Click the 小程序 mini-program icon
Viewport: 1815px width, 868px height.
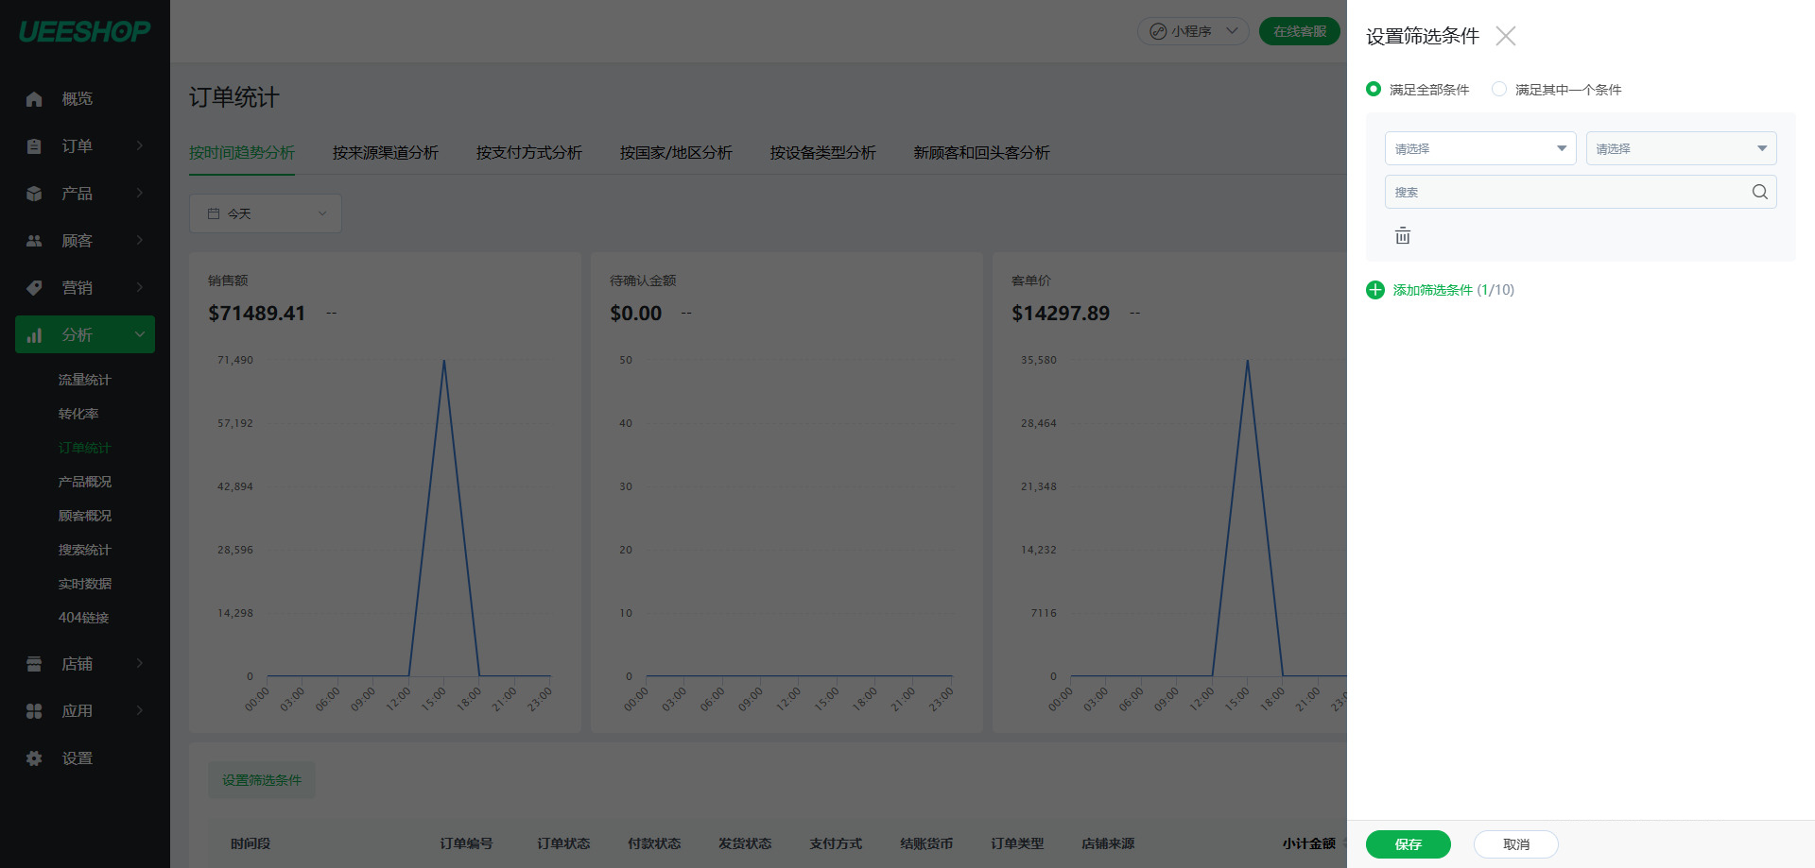tap(1158, 31)
